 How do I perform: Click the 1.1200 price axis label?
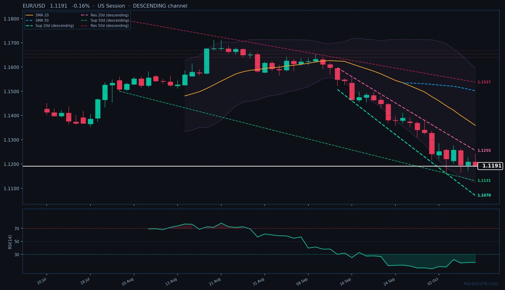point(11,164)
